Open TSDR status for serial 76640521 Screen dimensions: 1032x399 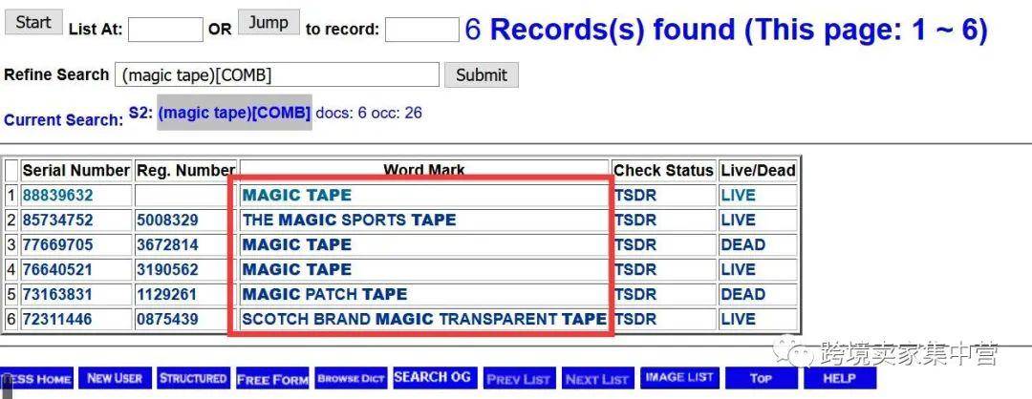[x=635, y=270]
